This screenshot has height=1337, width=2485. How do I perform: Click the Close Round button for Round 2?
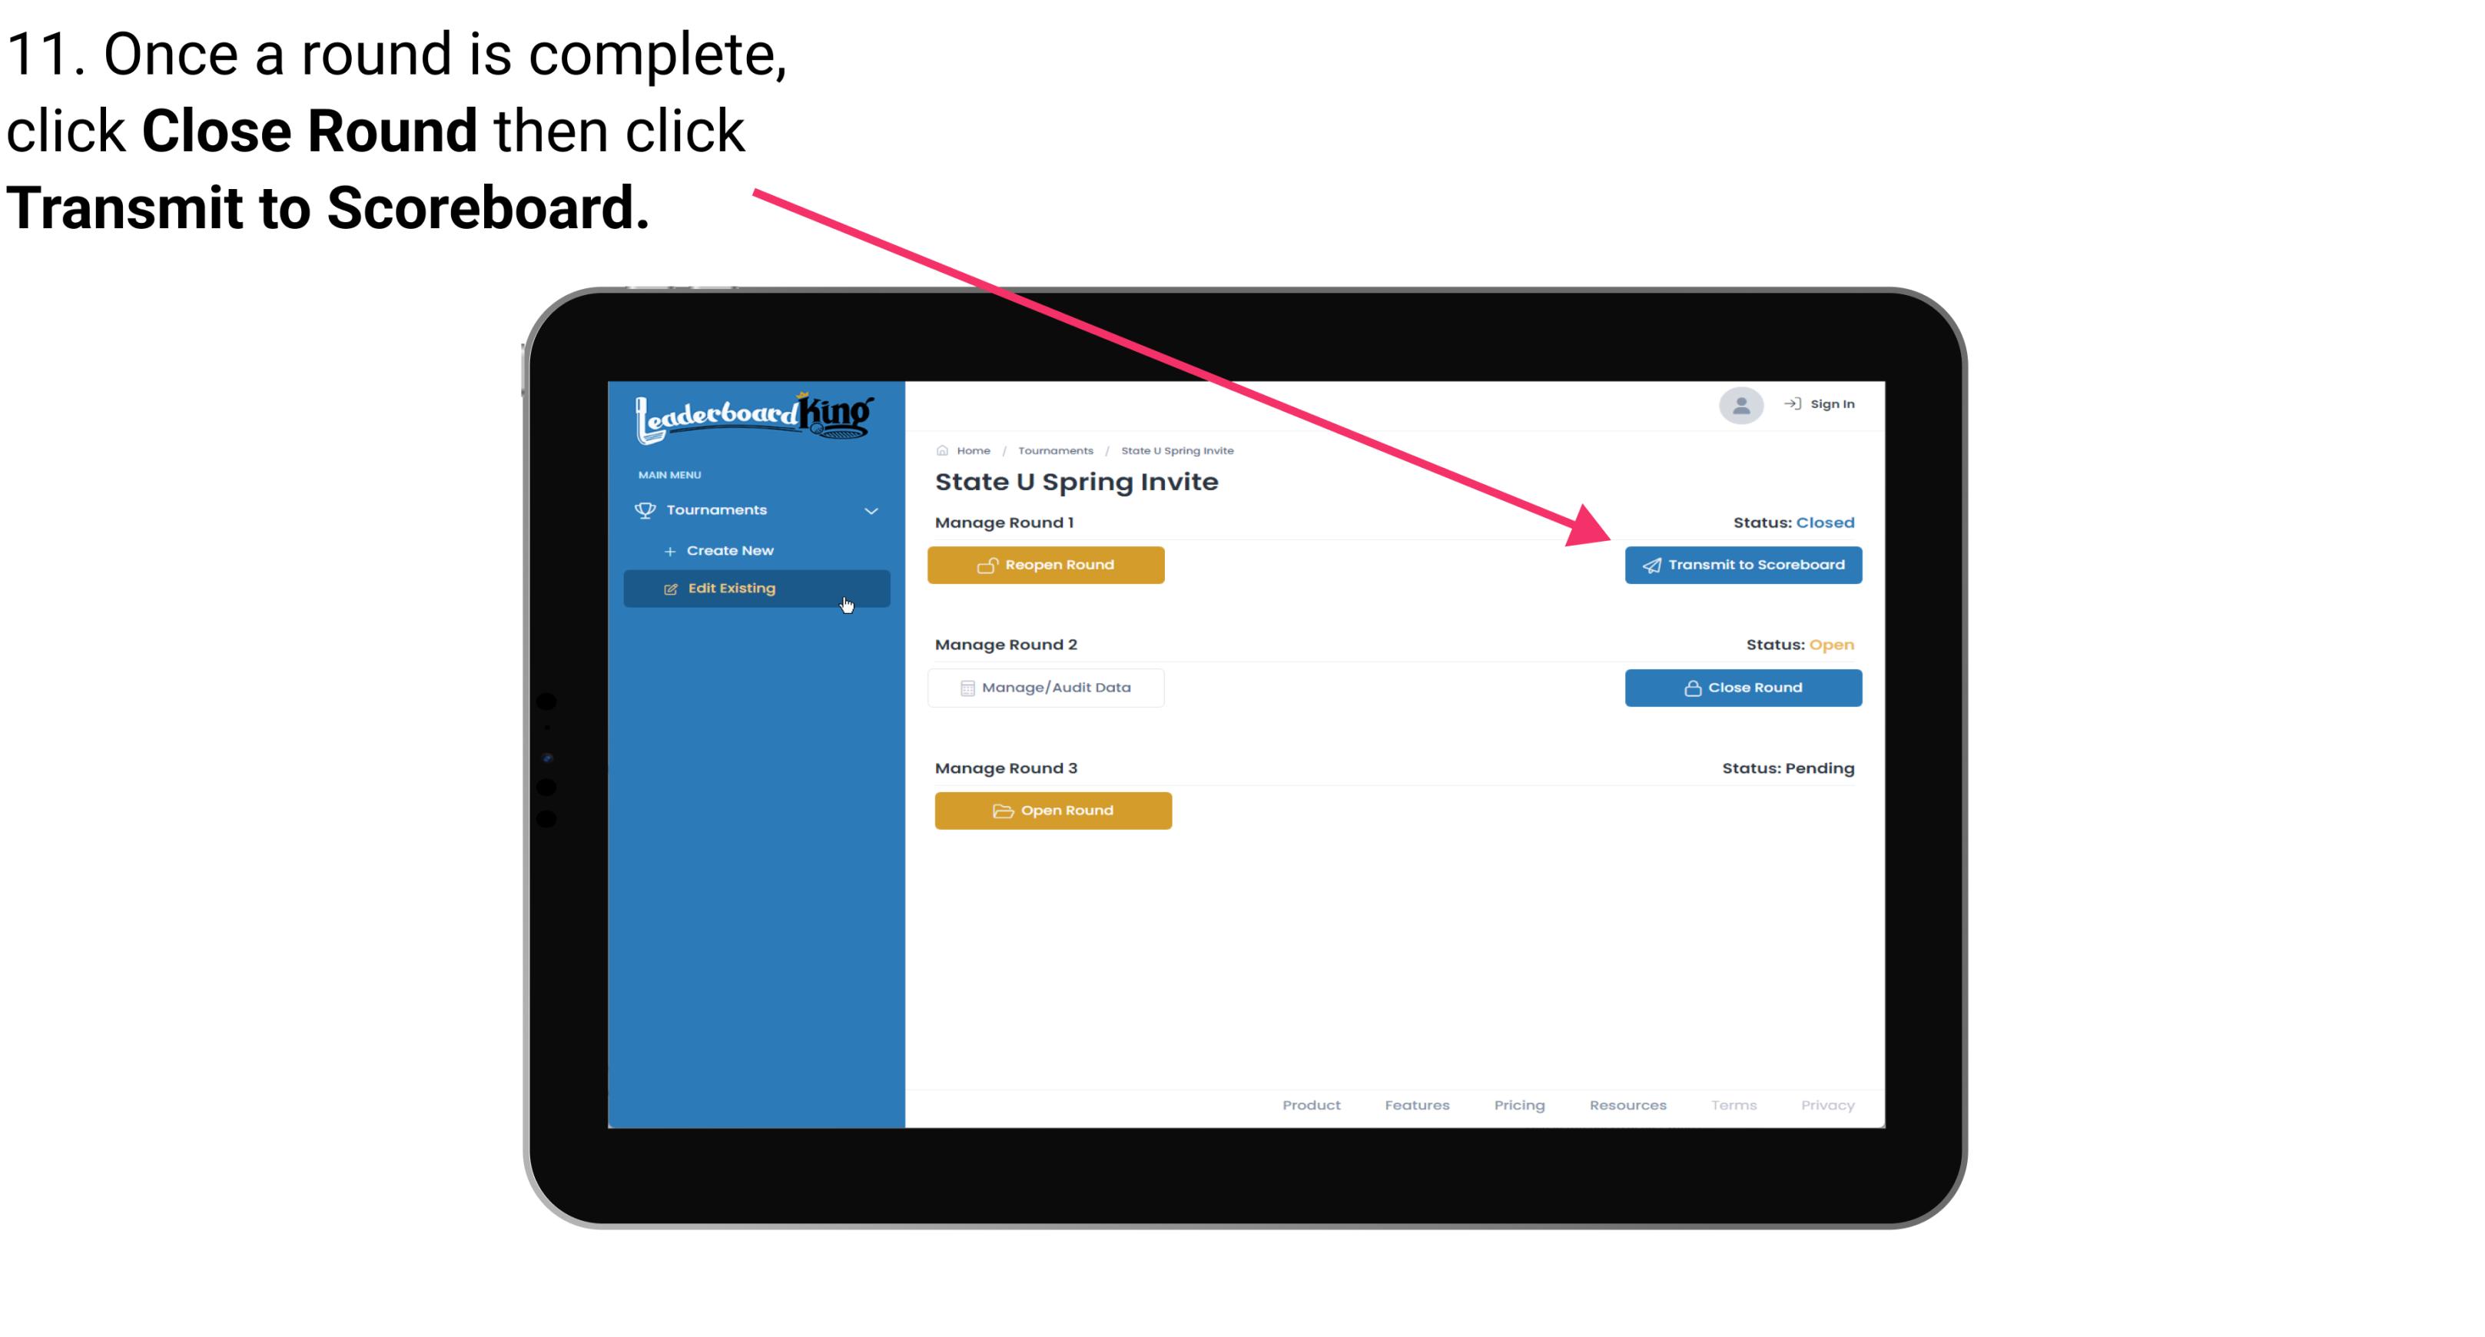1743,687
